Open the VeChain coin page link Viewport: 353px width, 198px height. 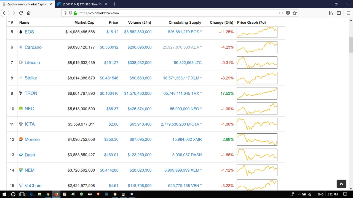(x=33, y=186)
